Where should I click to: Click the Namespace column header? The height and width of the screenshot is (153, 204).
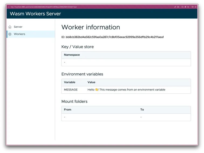click(x=72, y=55)
